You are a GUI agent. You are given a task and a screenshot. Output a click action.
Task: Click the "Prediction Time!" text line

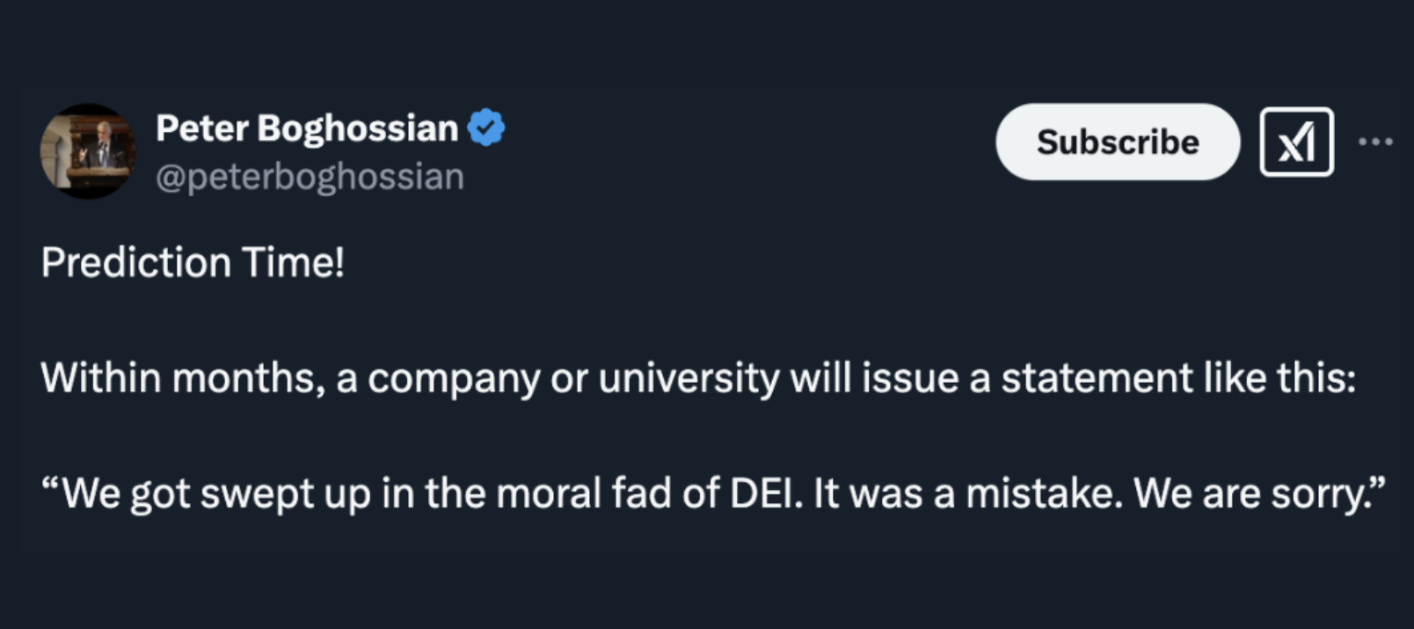[193, 262]
